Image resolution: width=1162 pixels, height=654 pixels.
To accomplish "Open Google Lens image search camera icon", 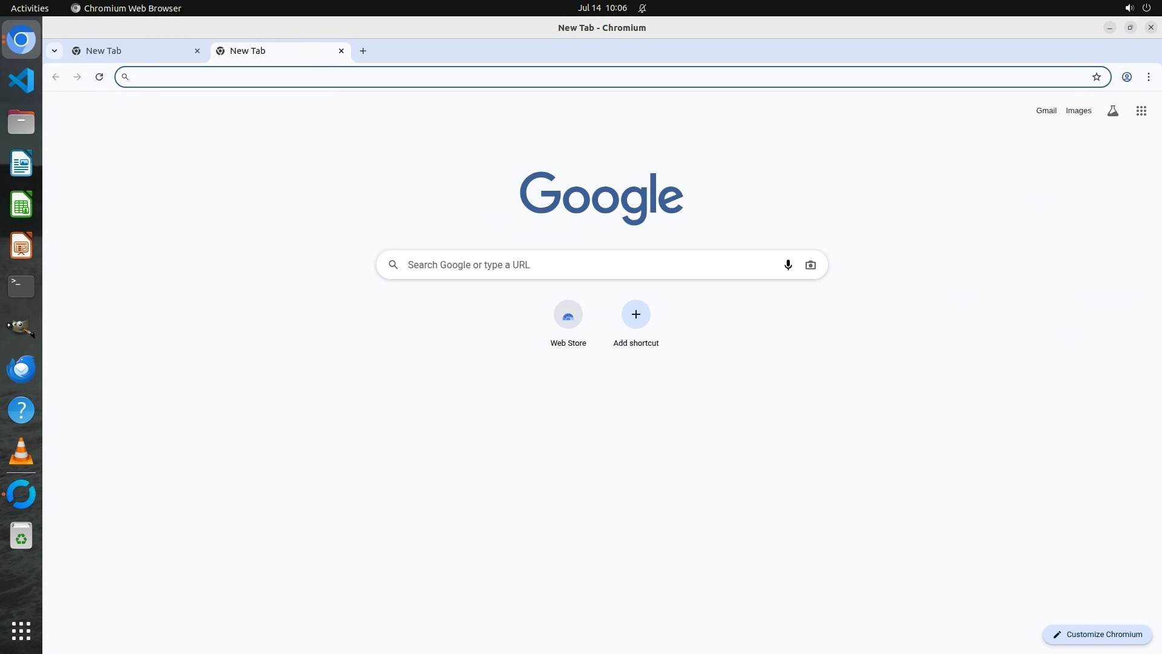I will point(810,265).
